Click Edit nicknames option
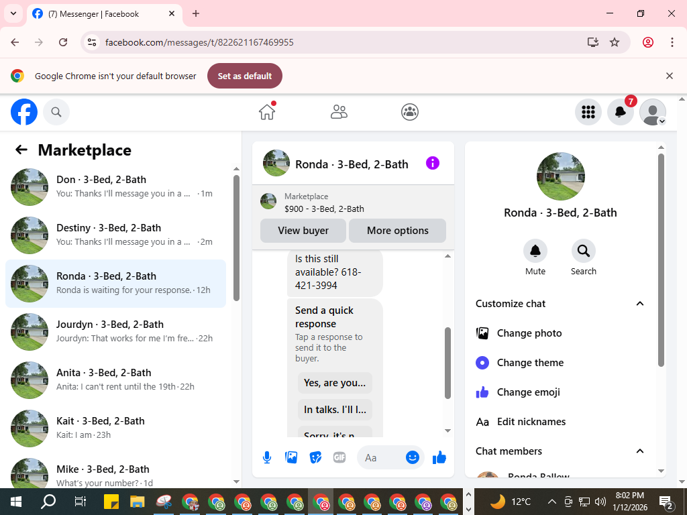This screenshot has width=687, height=515. pos(560,422)
